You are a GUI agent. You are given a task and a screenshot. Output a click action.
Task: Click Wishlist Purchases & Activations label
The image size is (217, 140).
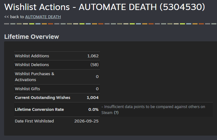(35, 77)
